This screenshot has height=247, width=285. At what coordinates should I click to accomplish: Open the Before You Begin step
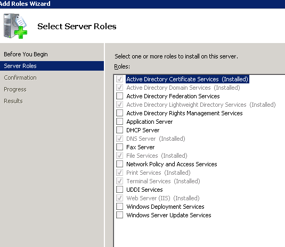pyautogui.click(x=26, y=54)
